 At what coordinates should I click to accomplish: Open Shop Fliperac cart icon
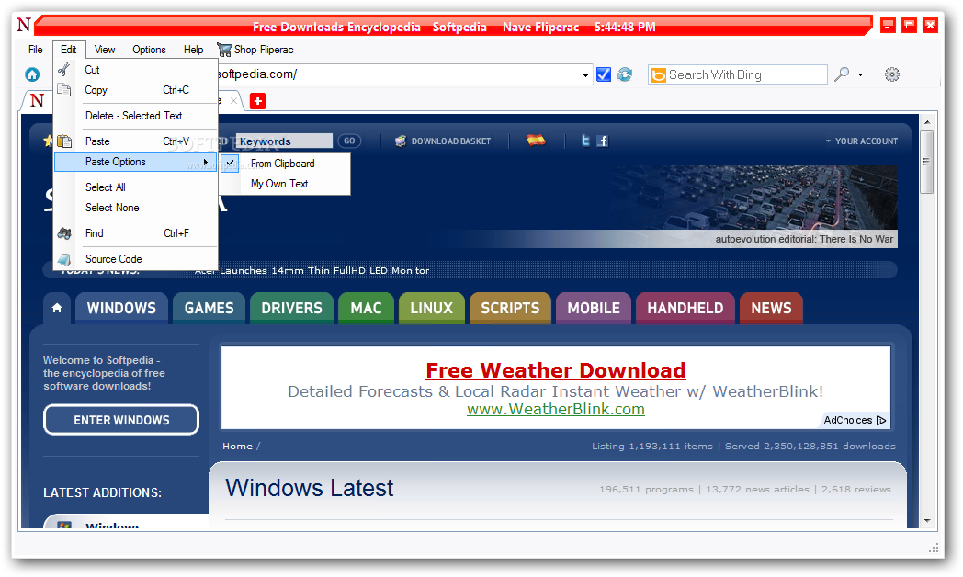224,50
